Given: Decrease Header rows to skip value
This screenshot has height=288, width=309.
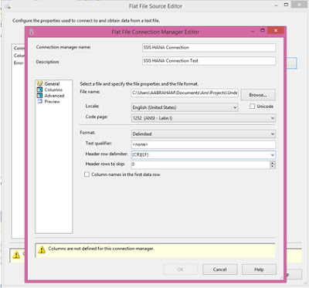Looking at the screenshot, I should pyautogui.click(x=273, y=166).
